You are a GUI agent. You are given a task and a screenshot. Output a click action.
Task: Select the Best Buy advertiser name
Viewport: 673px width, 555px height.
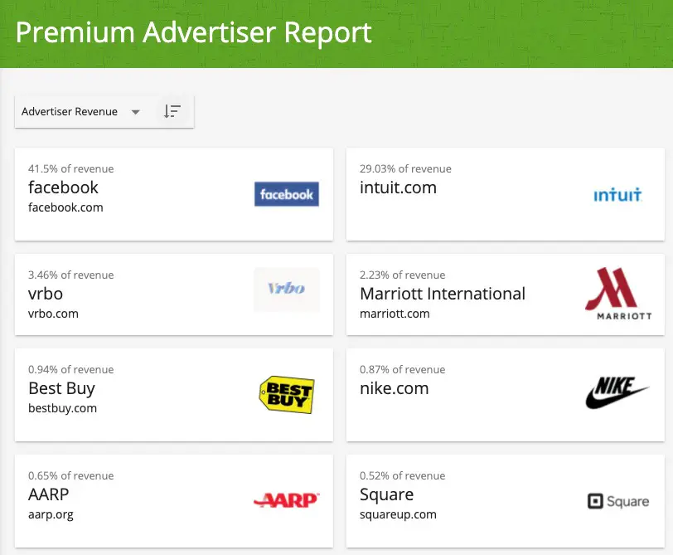coord(62,388)
